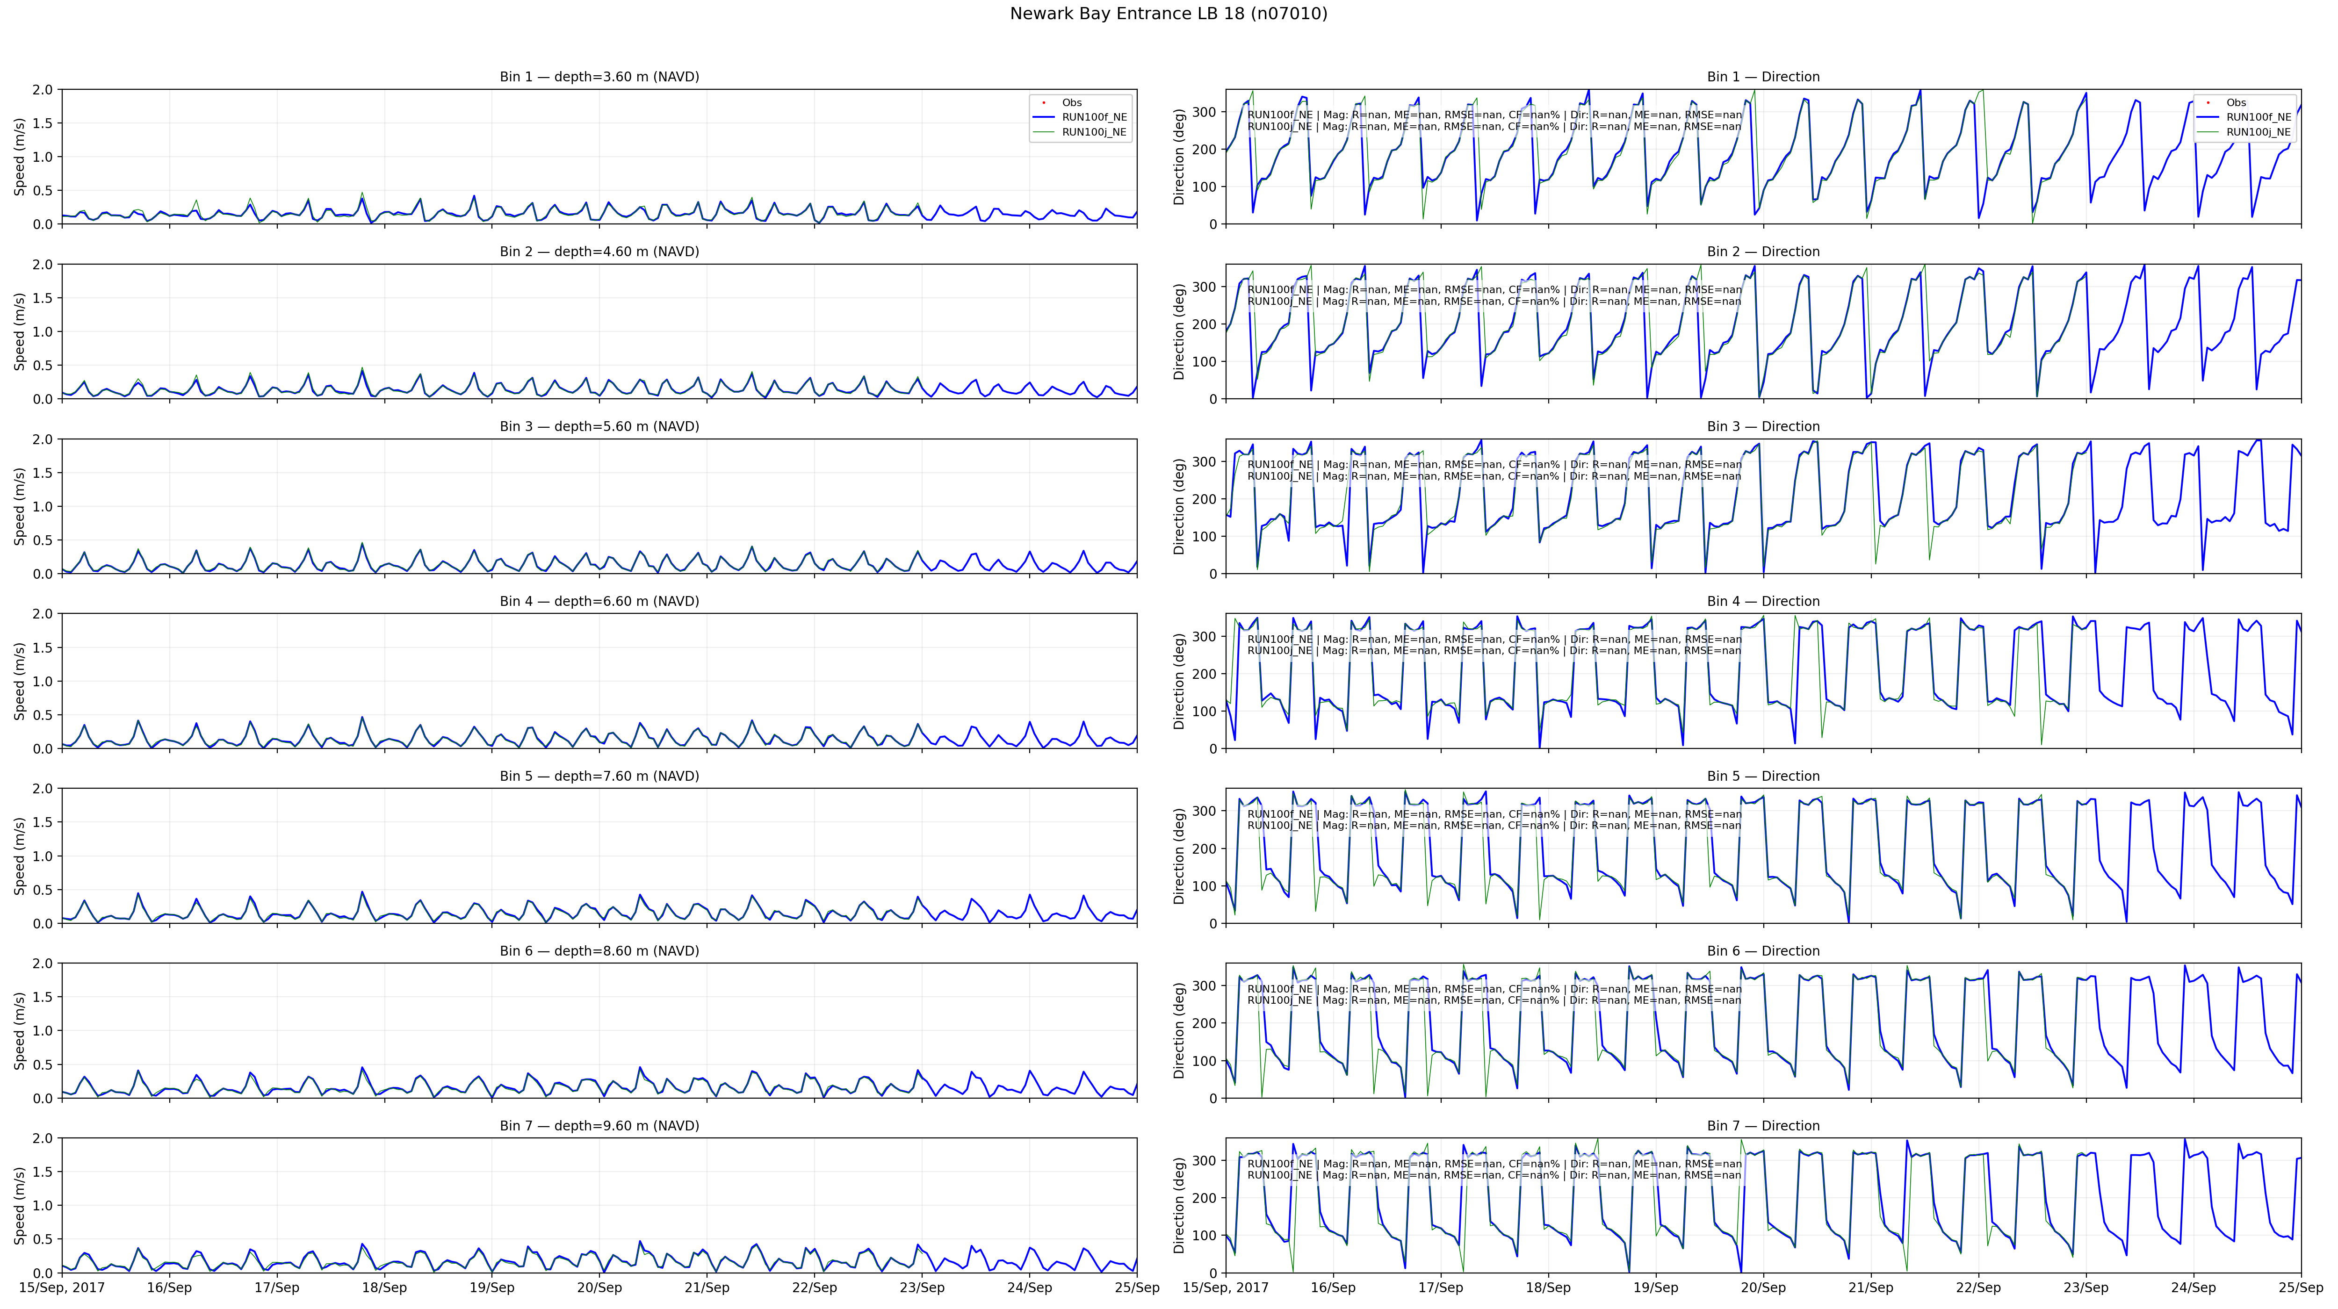
Task: Select the '19/Sep' tick under the Bin 7 Direction plot
Action: pyautogui.click(x=1655, y=1288)
